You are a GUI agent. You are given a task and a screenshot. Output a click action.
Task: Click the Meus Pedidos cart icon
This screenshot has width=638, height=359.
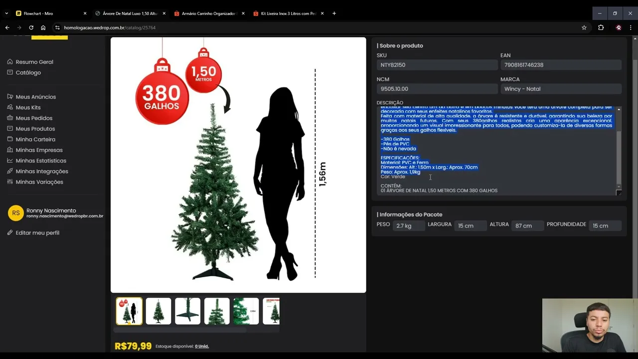(x=10, y=118)
